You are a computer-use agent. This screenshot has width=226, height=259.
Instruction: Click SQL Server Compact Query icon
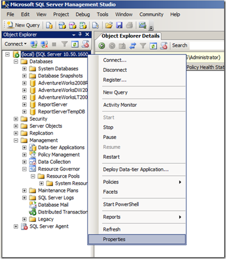pos(95,25)
